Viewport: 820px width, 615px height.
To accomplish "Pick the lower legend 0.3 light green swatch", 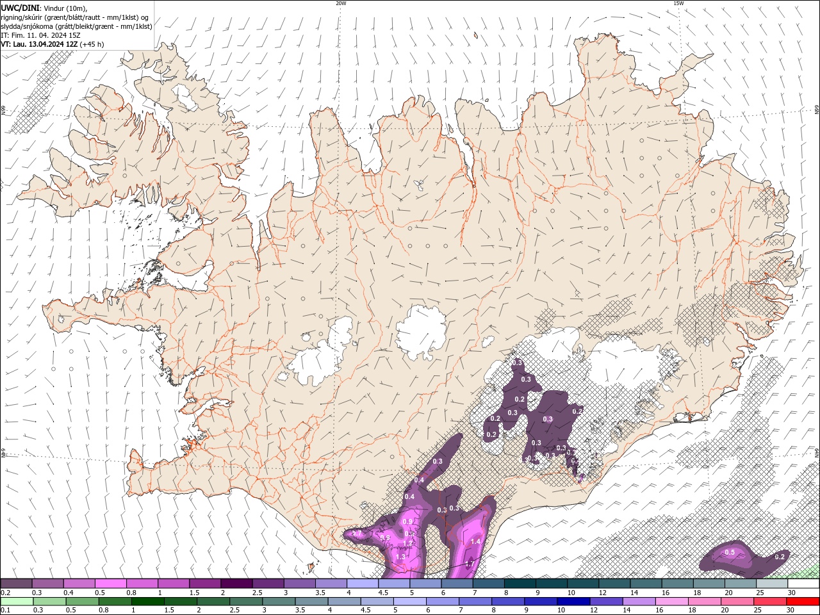I will (49, 602).
